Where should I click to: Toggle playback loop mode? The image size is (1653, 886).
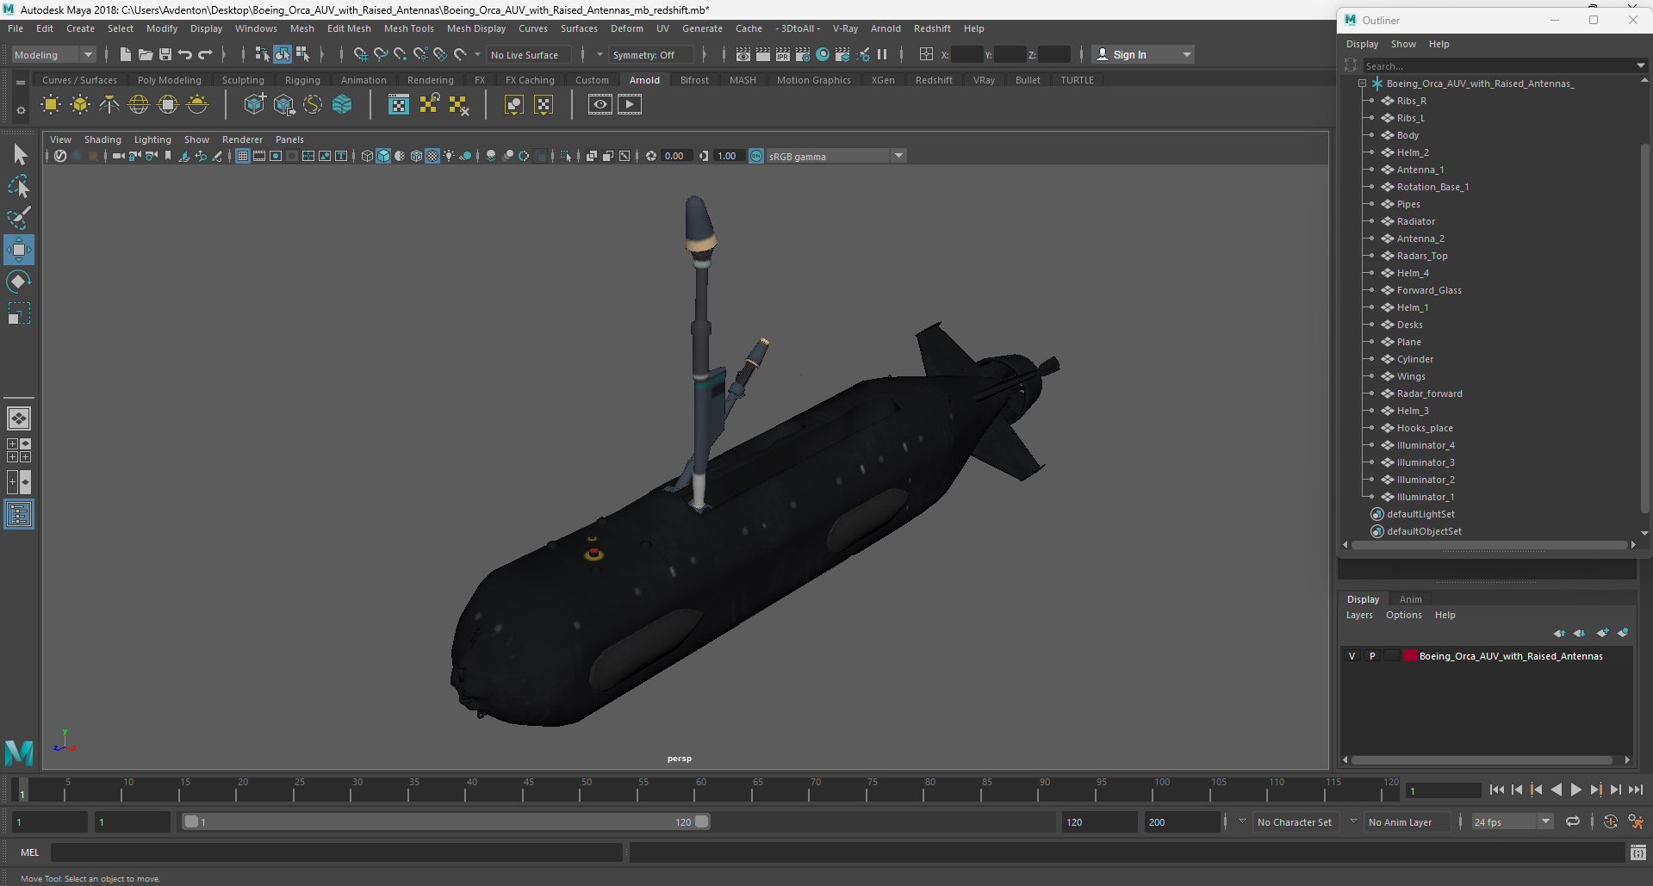(1572, 821)
